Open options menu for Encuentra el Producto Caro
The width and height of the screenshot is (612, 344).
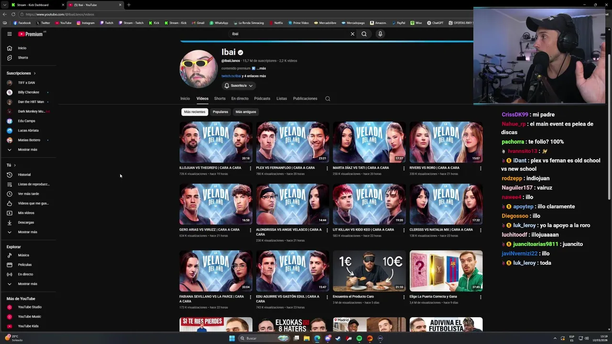pyautogui.click(x=404, y=297)
